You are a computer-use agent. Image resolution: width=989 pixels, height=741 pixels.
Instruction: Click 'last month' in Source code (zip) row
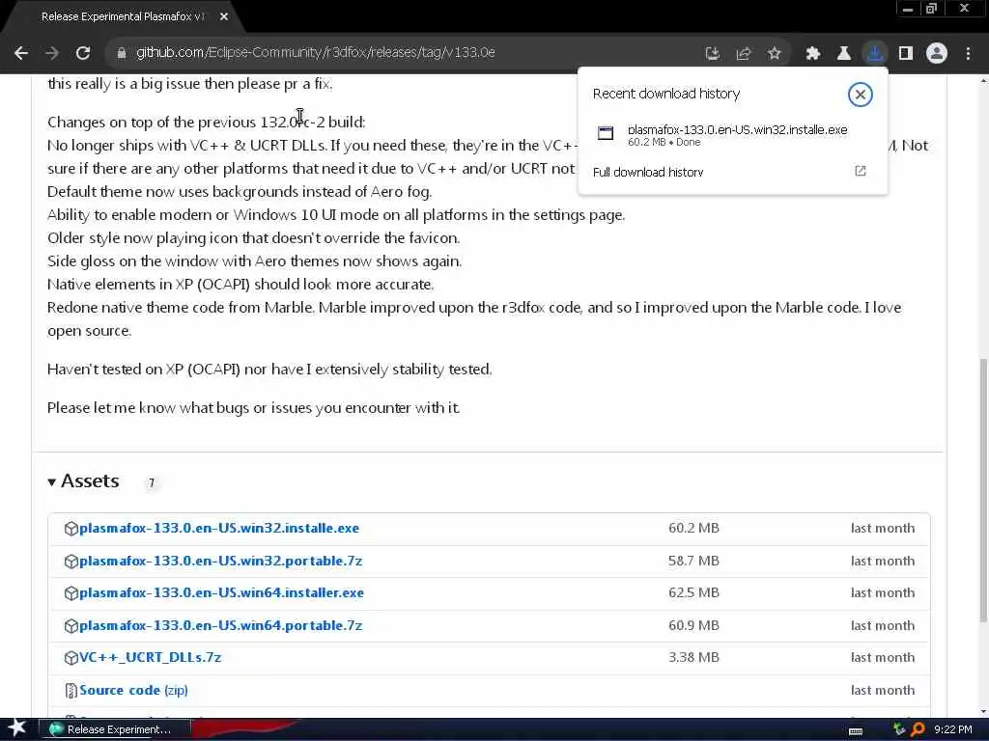(x=883, y=691)
